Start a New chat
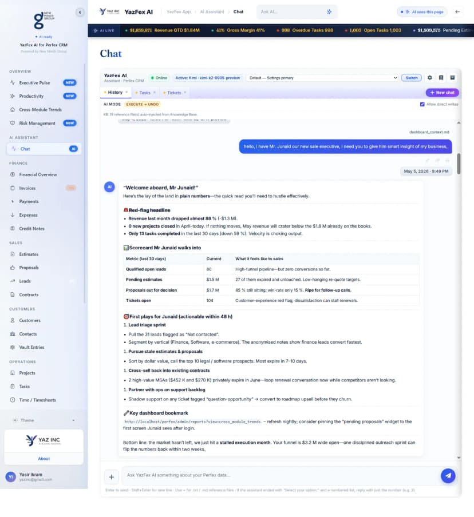The width and height of the screenshot is (474, 517). point(443,93)
